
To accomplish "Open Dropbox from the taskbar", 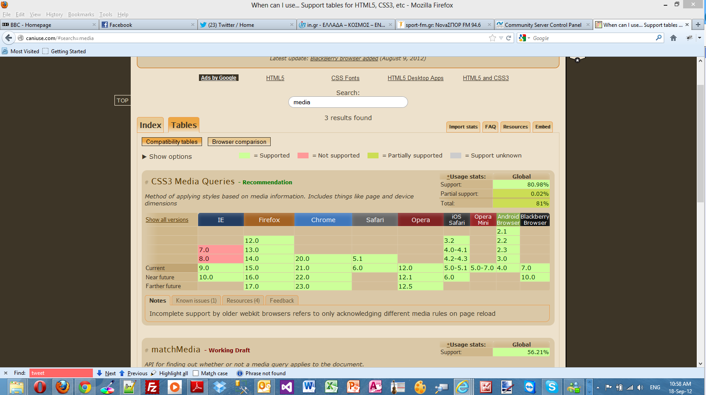I will click(219, 387).
